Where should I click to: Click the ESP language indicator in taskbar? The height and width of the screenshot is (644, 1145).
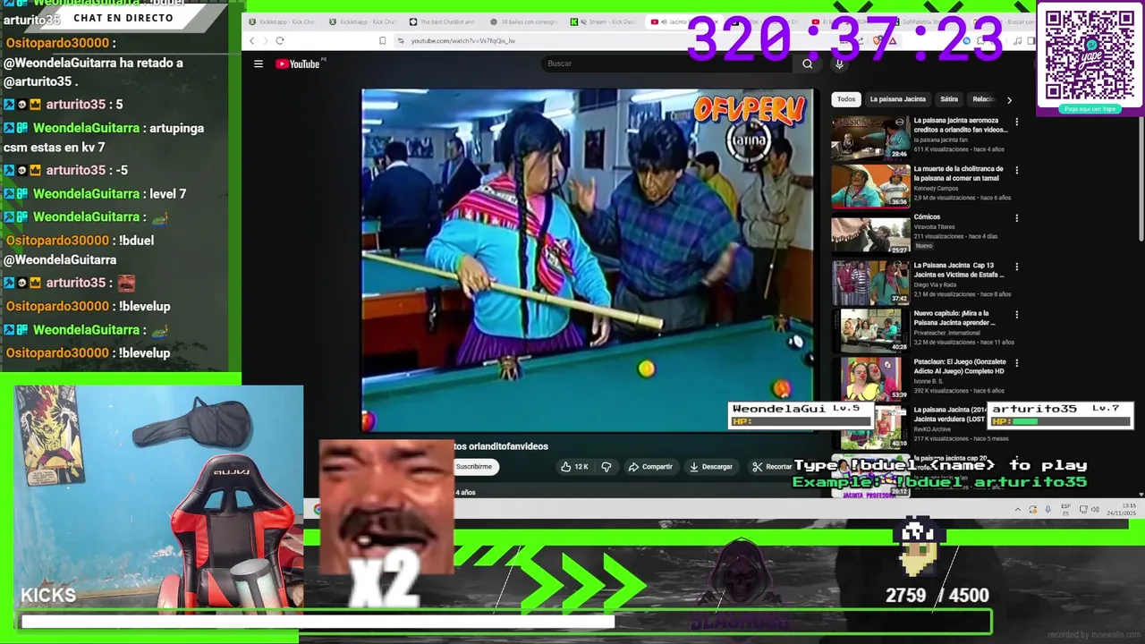(1065, 509)
